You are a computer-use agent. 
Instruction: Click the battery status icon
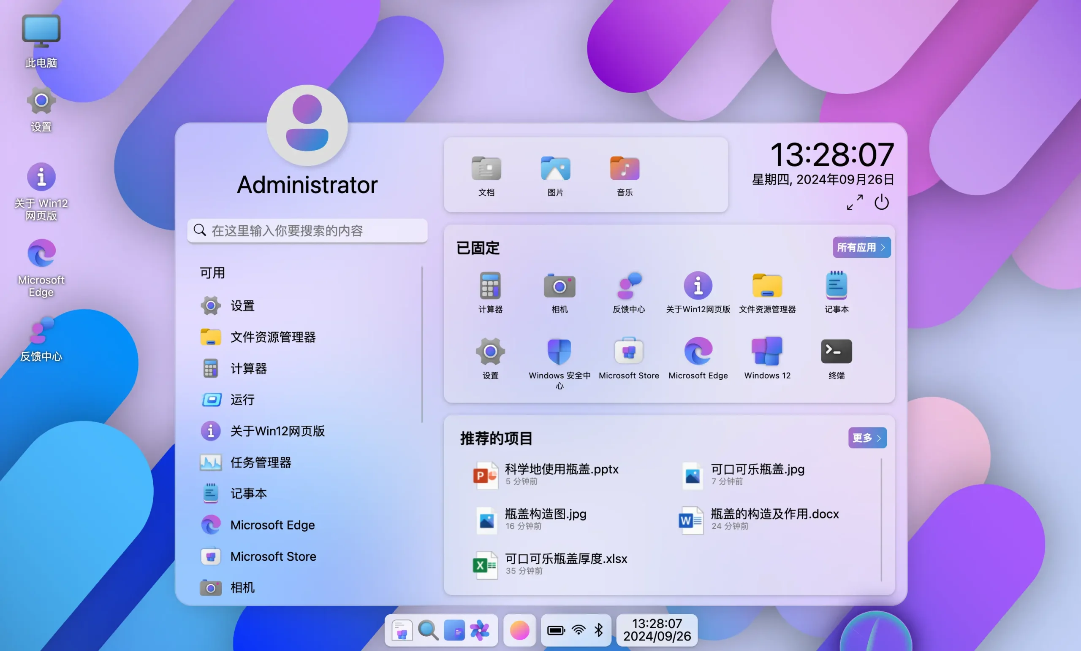[556, 631]
